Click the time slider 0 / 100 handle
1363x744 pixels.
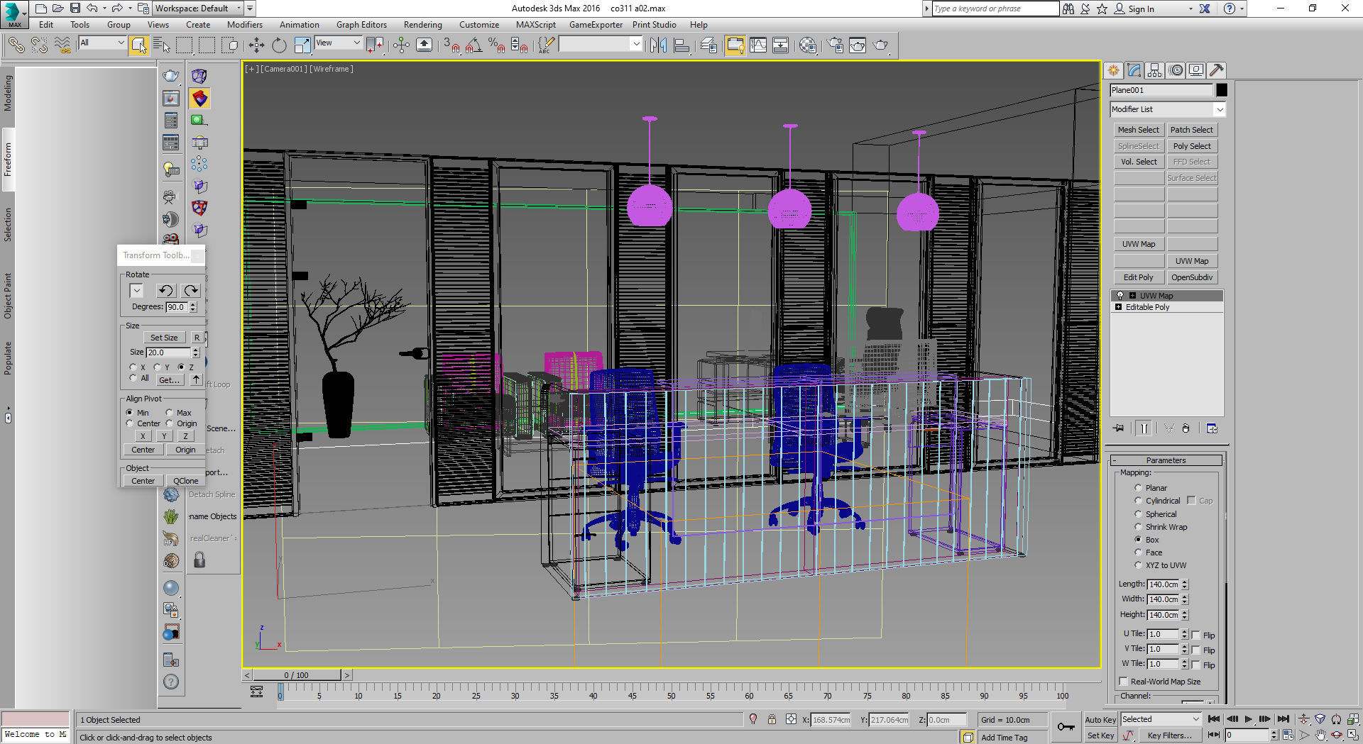pyautogui.click(x=297, y=675)
